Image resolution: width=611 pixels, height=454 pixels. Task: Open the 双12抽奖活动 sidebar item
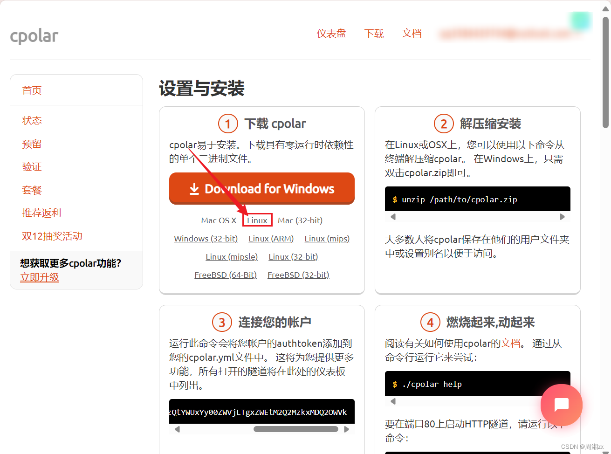(x=52, y=236)
